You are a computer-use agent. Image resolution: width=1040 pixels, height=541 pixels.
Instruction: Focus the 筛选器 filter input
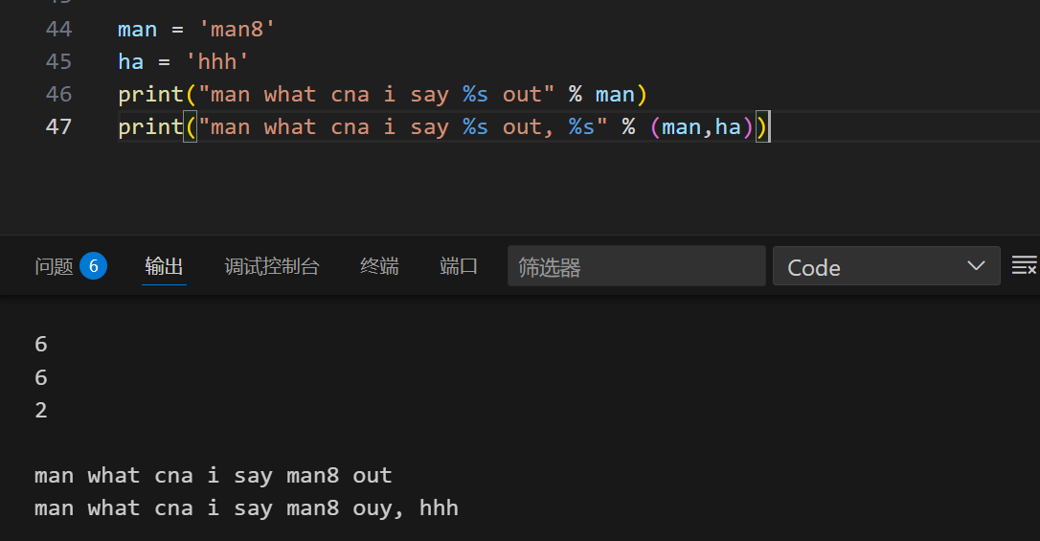635,267
